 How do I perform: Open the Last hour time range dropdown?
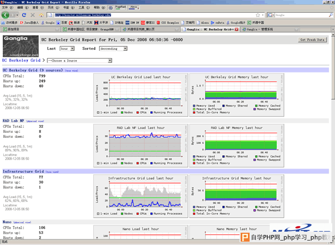pos(67,49)
